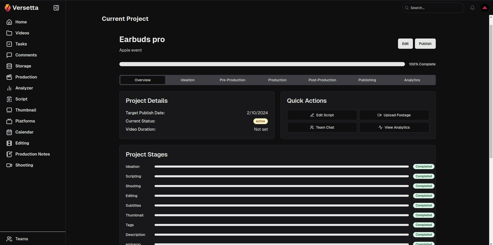493x245 pixels.
Task: Click the Tags stage label
Action: pos(130,225)
